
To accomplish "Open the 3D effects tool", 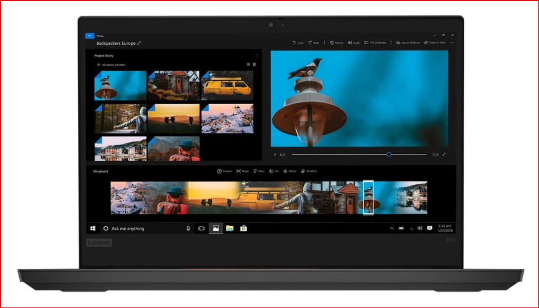I will point(309,171).
